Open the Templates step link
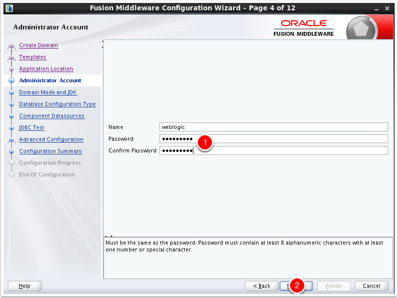Viewport: 398px width, 298px height. tap(32, 57)
